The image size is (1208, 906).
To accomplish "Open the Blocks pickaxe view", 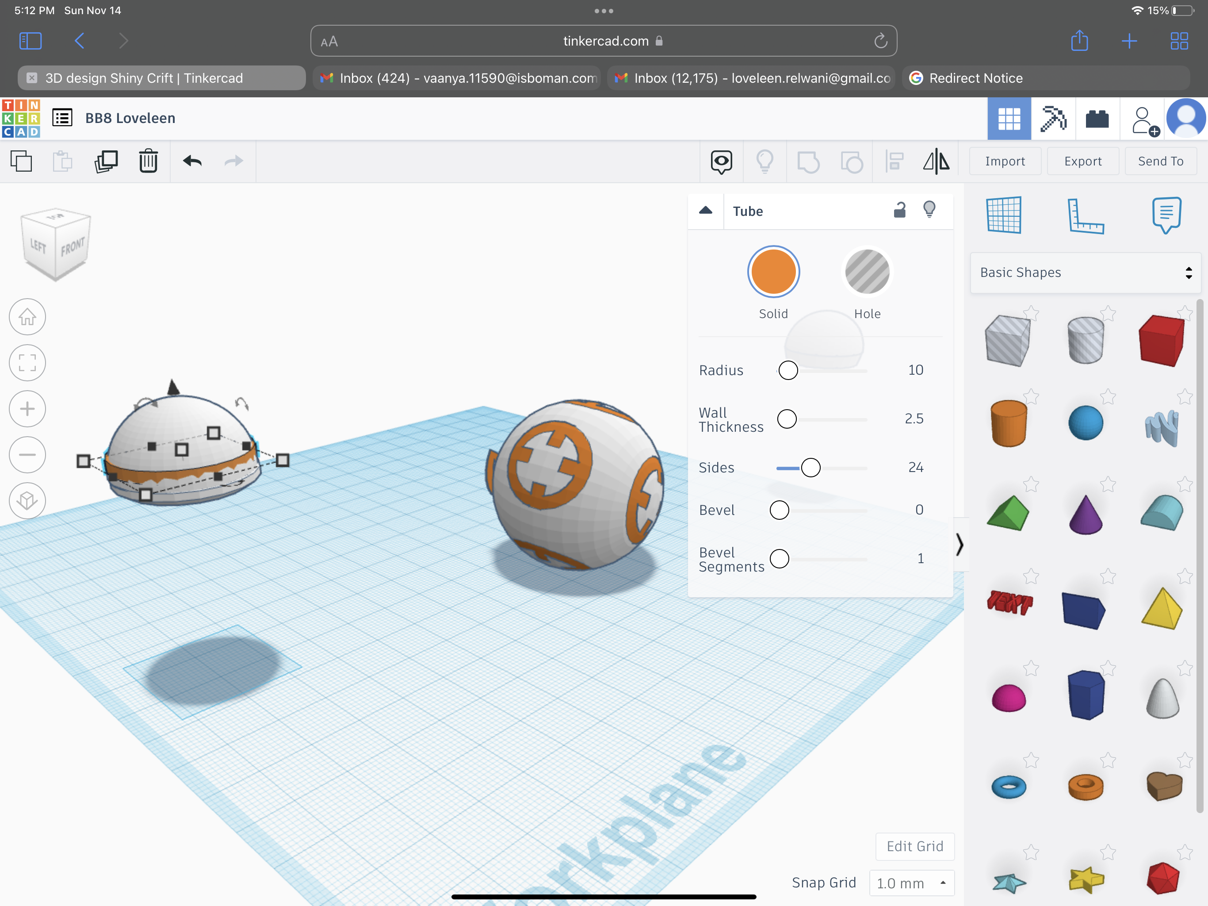I will click(x=1053, y=119).
